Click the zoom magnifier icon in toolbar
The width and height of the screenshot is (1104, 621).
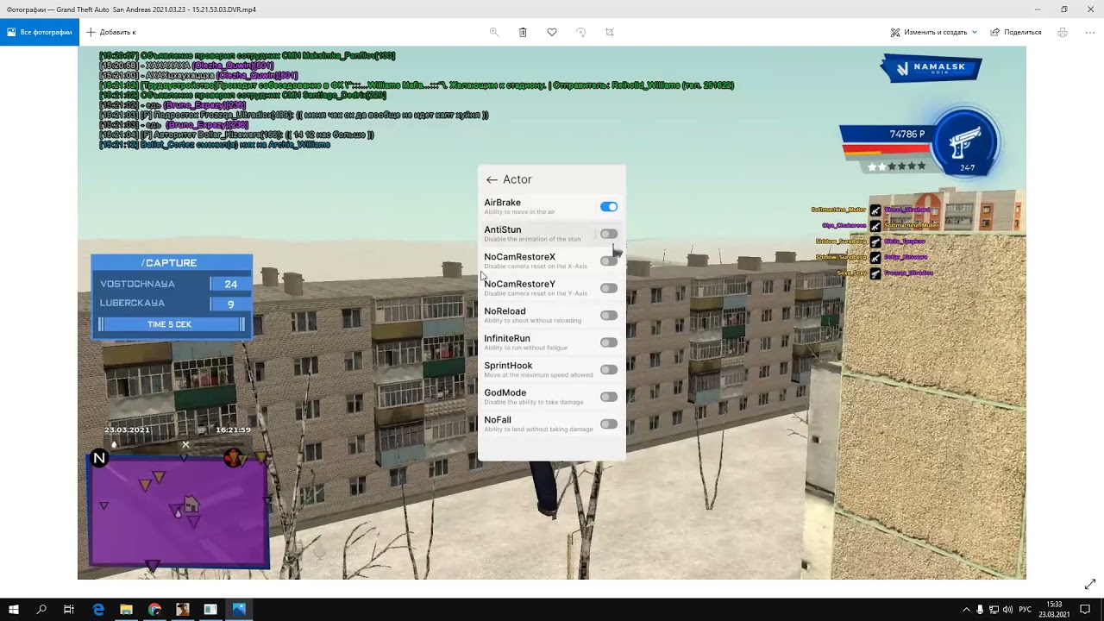click(x=494, y=32)
